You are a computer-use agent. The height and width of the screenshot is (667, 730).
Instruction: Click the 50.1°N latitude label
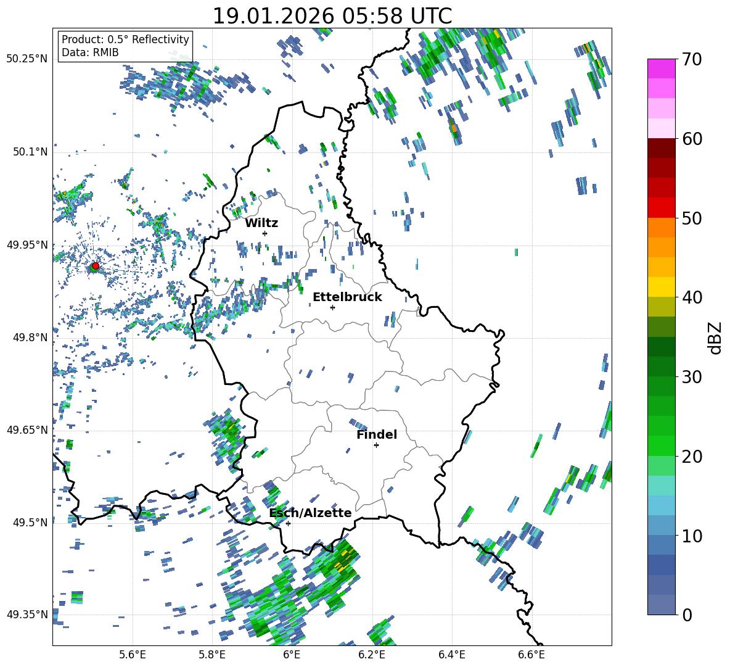[30, 152]
